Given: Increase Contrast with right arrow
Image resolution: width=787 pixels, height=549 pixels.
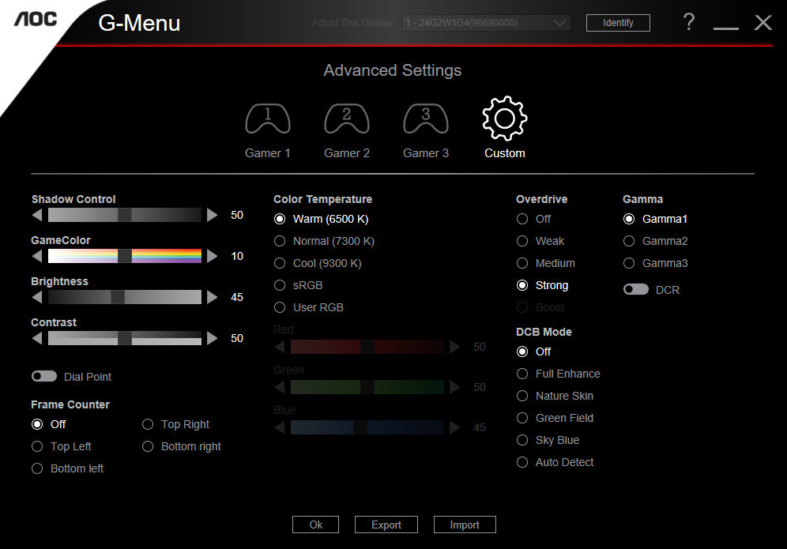Looking at the screenshot, I should [x=213, y=338].
